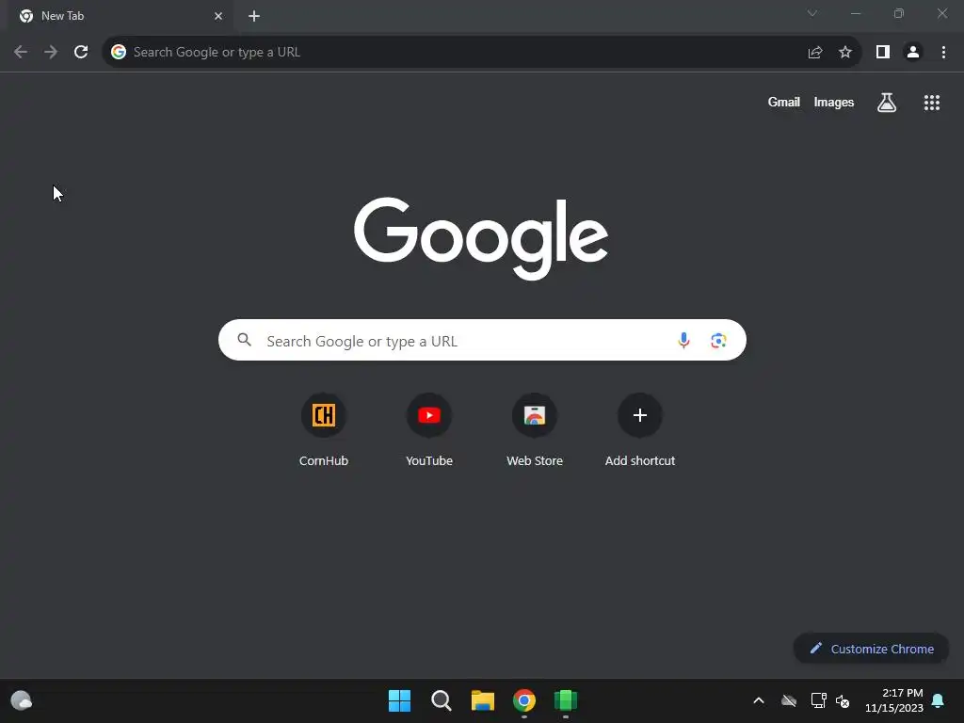Image resolution: width=964 pixels, height=723 pixels.
Task: Open the Windows Start menu
Action: (399, 700)
